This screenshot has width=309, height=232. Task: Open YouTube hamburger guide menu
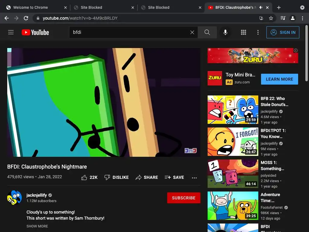pyautogui.click(x=11, y=32)
